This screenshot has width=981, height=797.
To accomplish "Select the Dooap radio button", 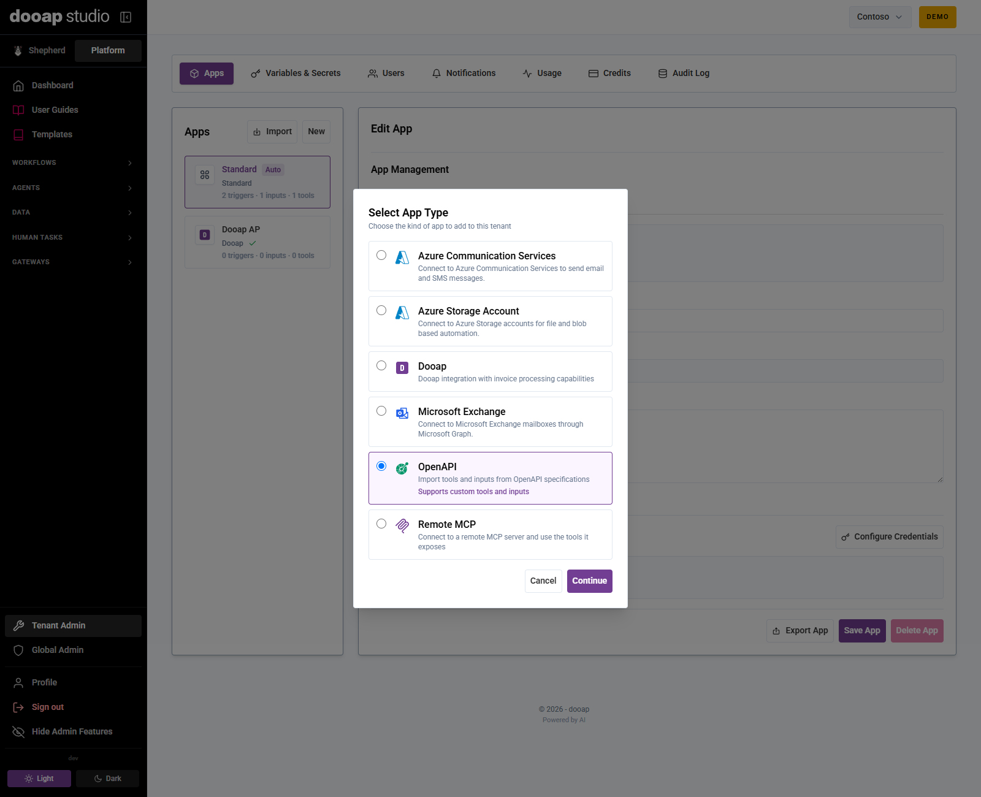I will tap(381, 365).
